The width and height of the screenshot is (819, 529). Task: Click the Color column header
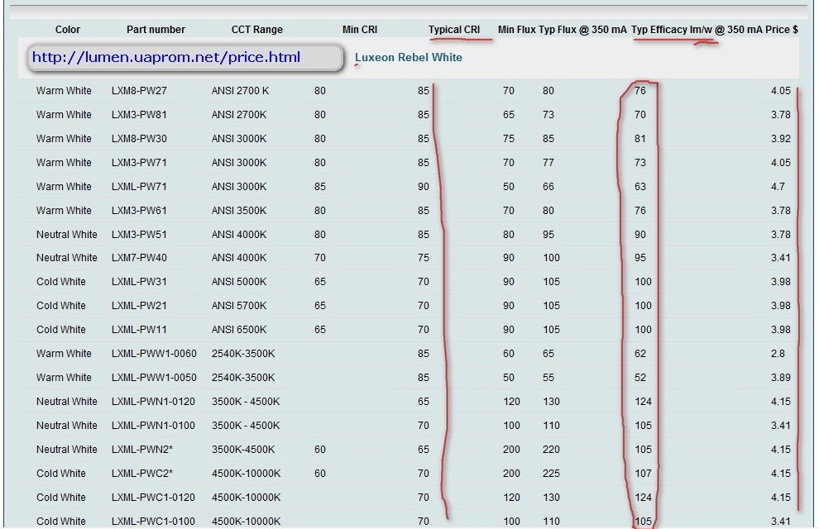(68, 30)
